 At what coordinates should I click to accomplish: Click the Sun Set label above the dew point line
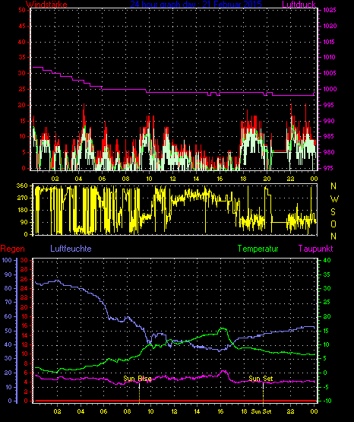coord(261,379)
